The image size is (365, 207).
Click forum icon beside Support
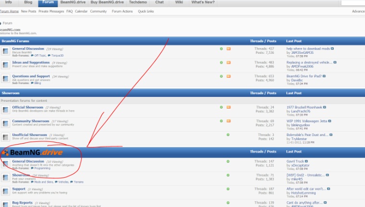(5, 191)
